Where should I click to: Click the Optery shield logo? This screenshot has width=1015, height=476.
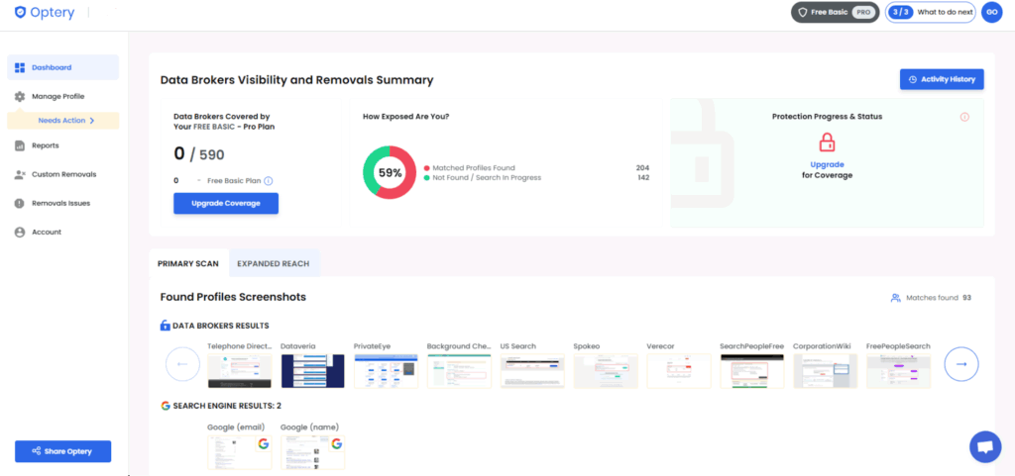tap(20, 12)
